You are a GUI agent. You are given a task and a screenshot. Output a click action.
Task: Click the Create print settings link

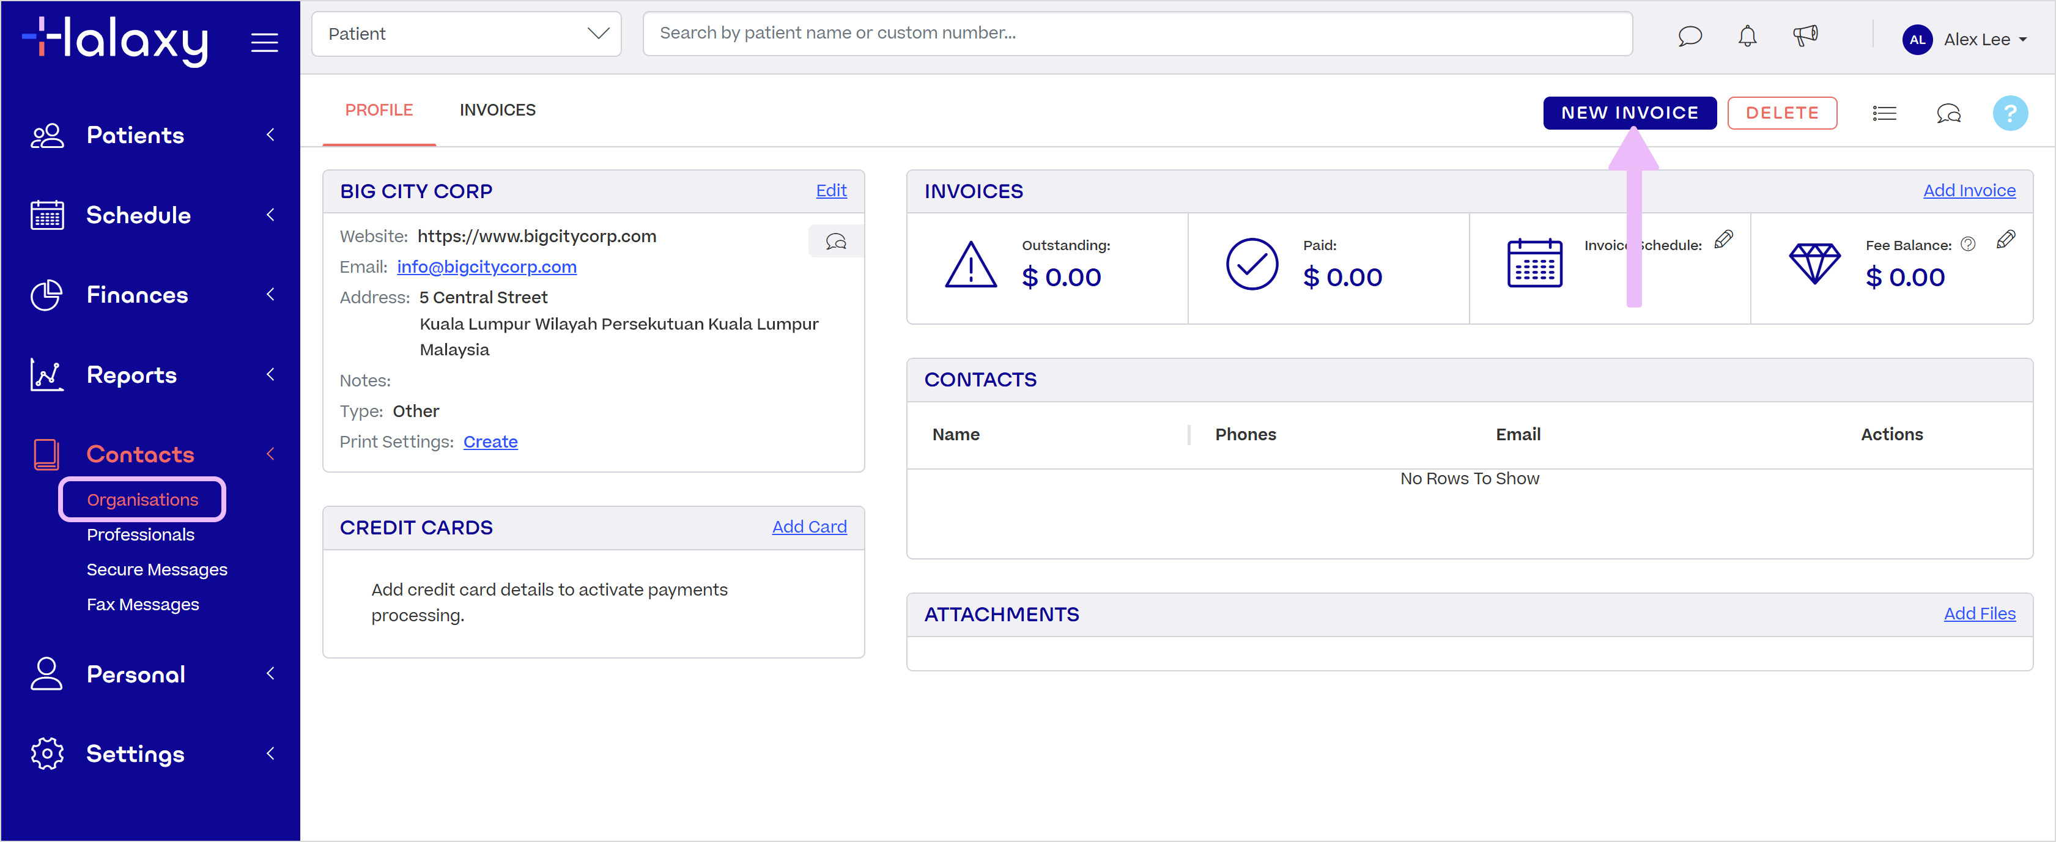click(490, 442)
